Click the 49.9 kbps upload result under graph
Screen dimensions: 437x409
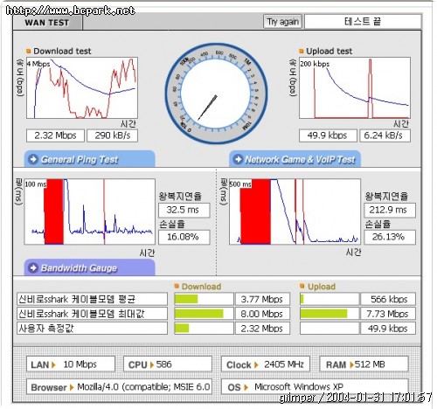pyautogui.click(x=328, y=135)
